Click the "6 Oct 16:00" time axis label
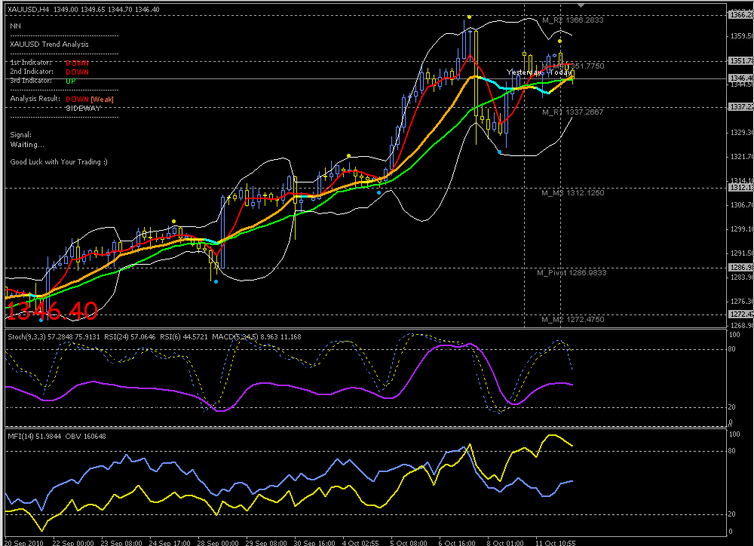The image size is (754, 546). [457, 543]
